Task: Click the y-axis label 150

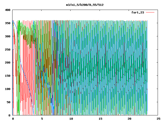Action: pos(8,76)
